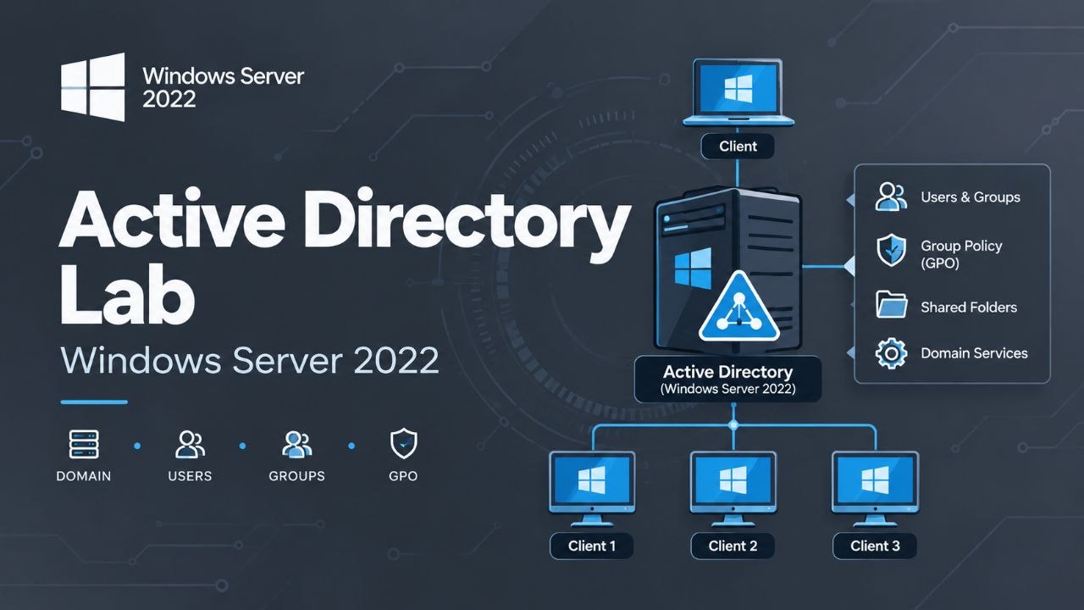Click the GPO shield icon
The image size is (1084, 610).
(403, 444)
